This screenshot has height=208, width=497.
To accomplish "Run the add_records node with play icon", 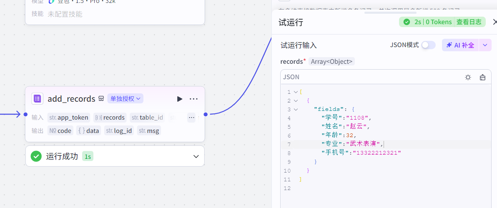I will (180, 99).
